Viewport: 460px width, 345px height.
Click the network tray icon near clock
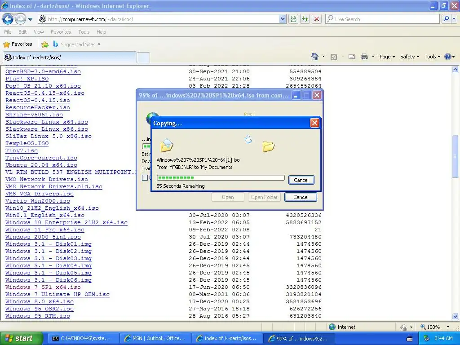[427, 339]
